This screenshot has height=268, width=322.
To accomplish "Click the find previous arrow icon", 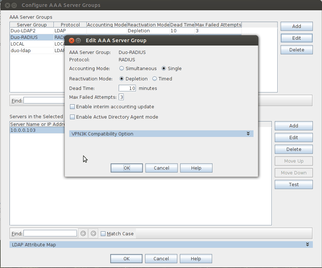I will pos(93,233).
